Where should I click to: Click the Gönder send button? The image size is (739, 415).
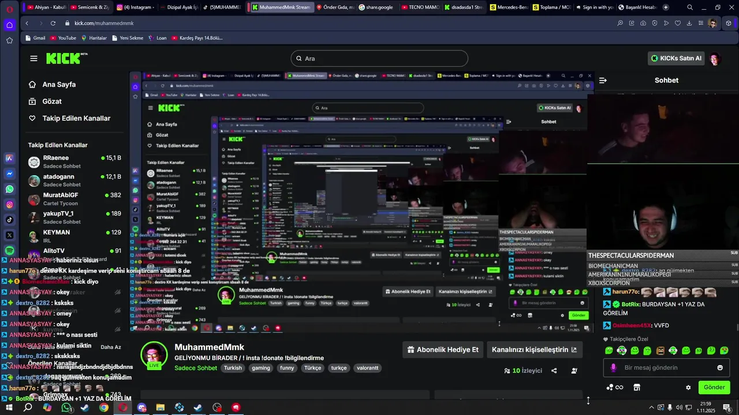coord(714,387)
